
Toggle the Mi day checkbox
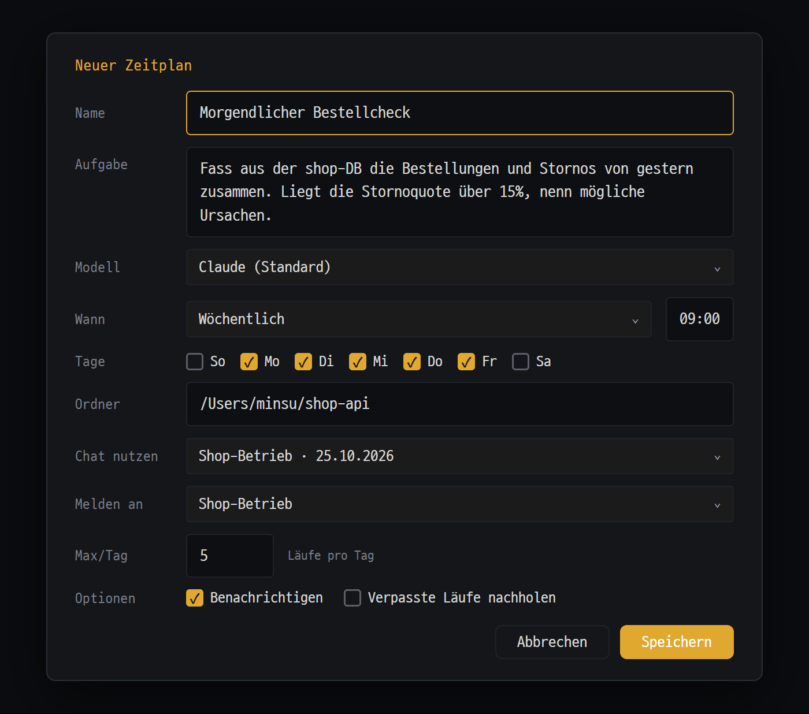pyautogui.click(x=358, y=362)
